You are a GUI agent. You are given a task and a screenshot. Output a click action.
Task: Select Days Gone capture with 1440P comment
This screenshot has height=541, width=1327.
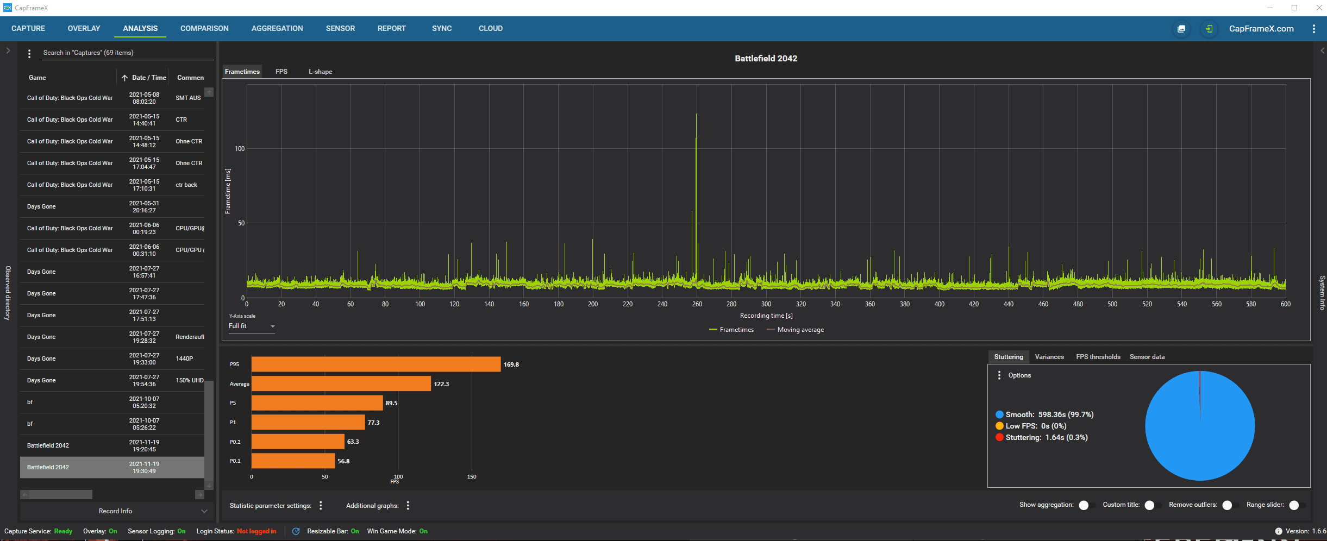tap(112, 358)
